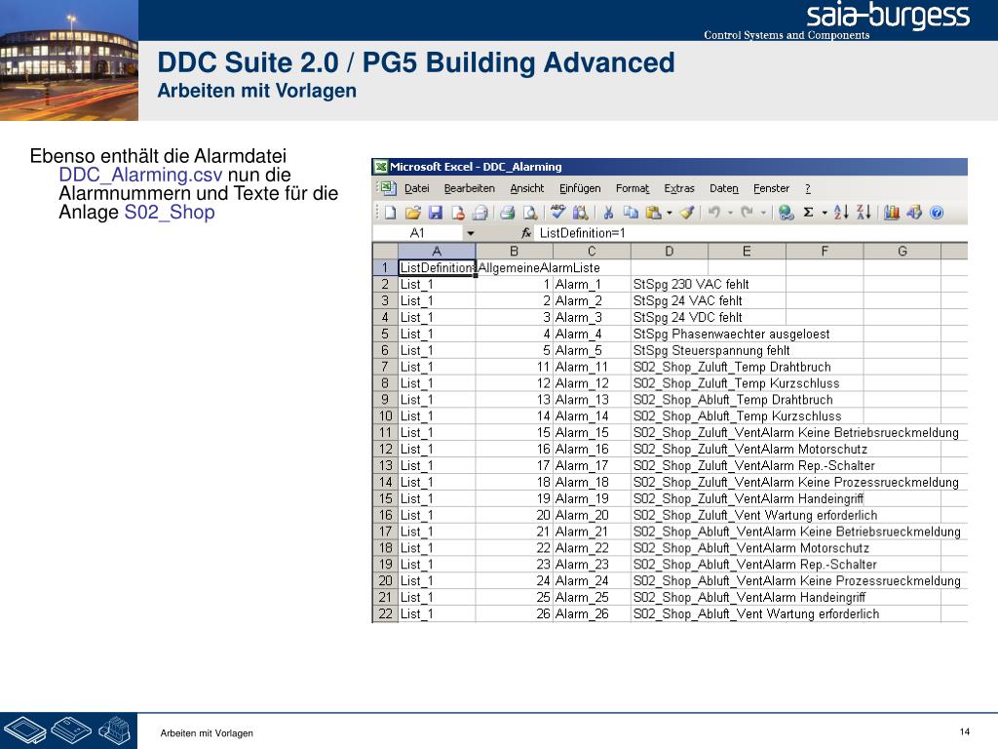Select column F header

coord(825,251)
